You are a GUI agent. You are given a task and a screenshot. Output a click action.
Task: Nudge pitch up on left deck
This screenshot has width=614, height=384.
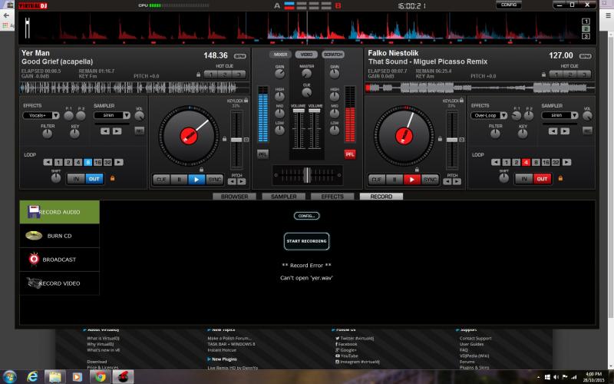pyautogui.click(x=242, y=181)
